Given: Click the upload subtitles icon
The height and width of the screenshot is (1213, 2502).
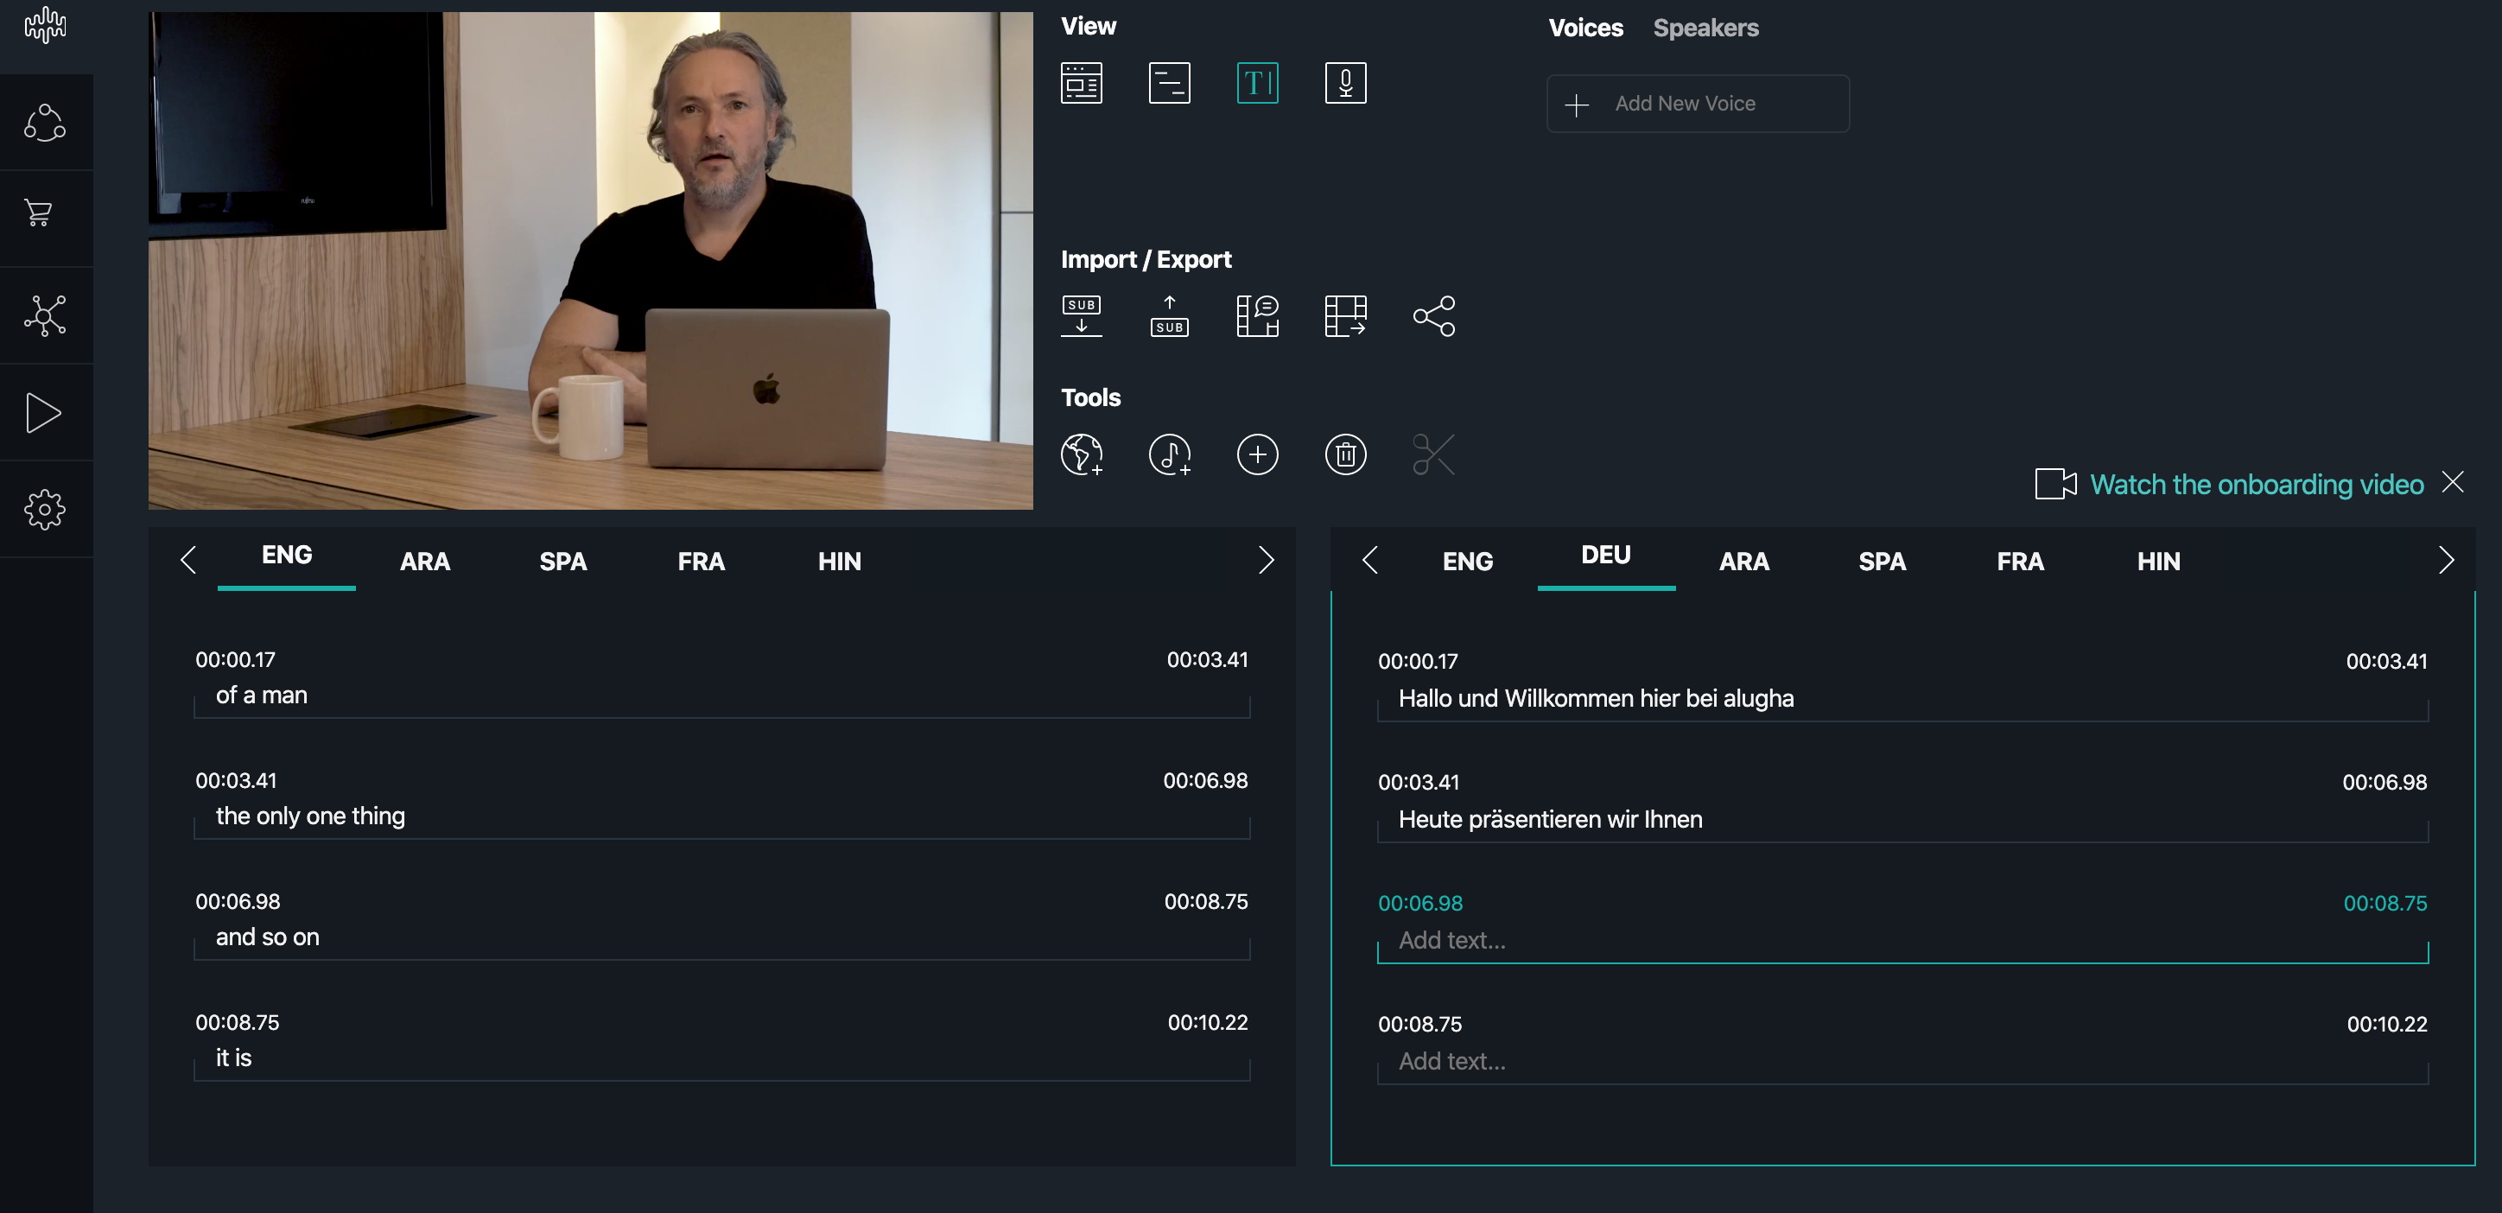Looking at the screenshot, I should click(1170, 315).
